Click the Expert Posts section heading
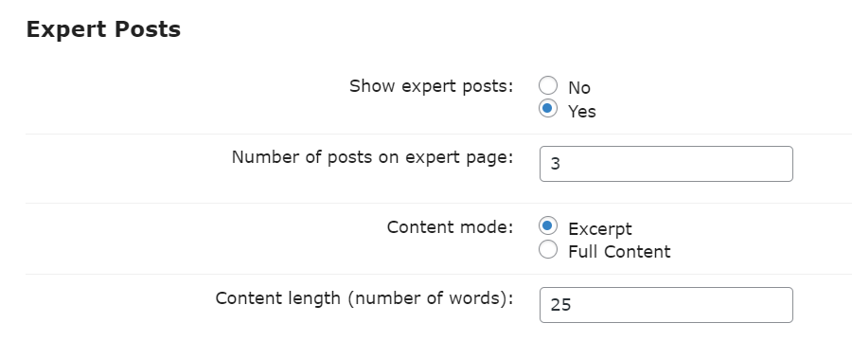The width and height of the screenshot is (852, 341). (x=103, y=29)
